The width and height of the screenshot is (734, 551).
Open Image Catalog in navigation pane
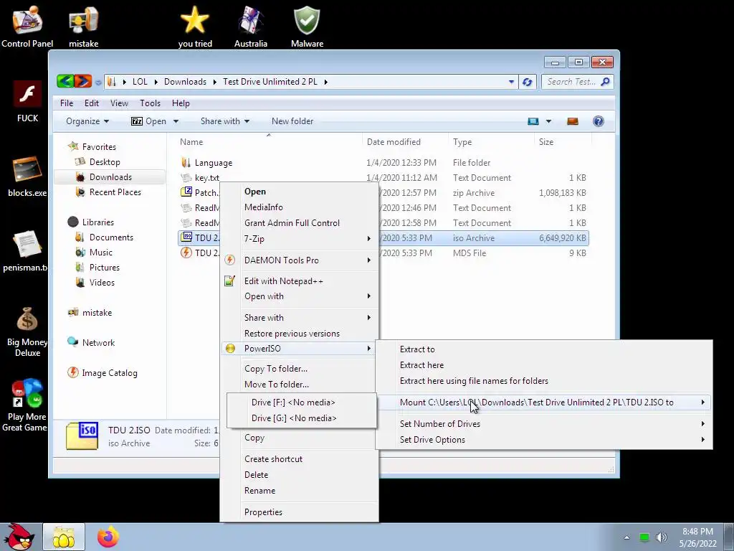(x=110, y=373)
